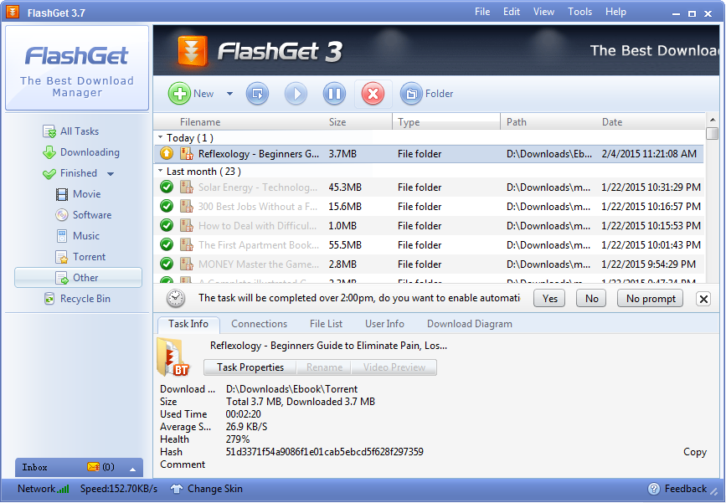Image resolution: width=726 pixels, height=503 pixels.
Task: Select the Solar Energy - Technolog... row
Action: click(x=429, y=187)
